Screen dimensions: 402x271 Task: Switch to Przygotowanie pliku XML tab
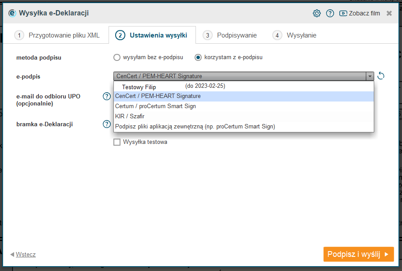coord(57,35)
